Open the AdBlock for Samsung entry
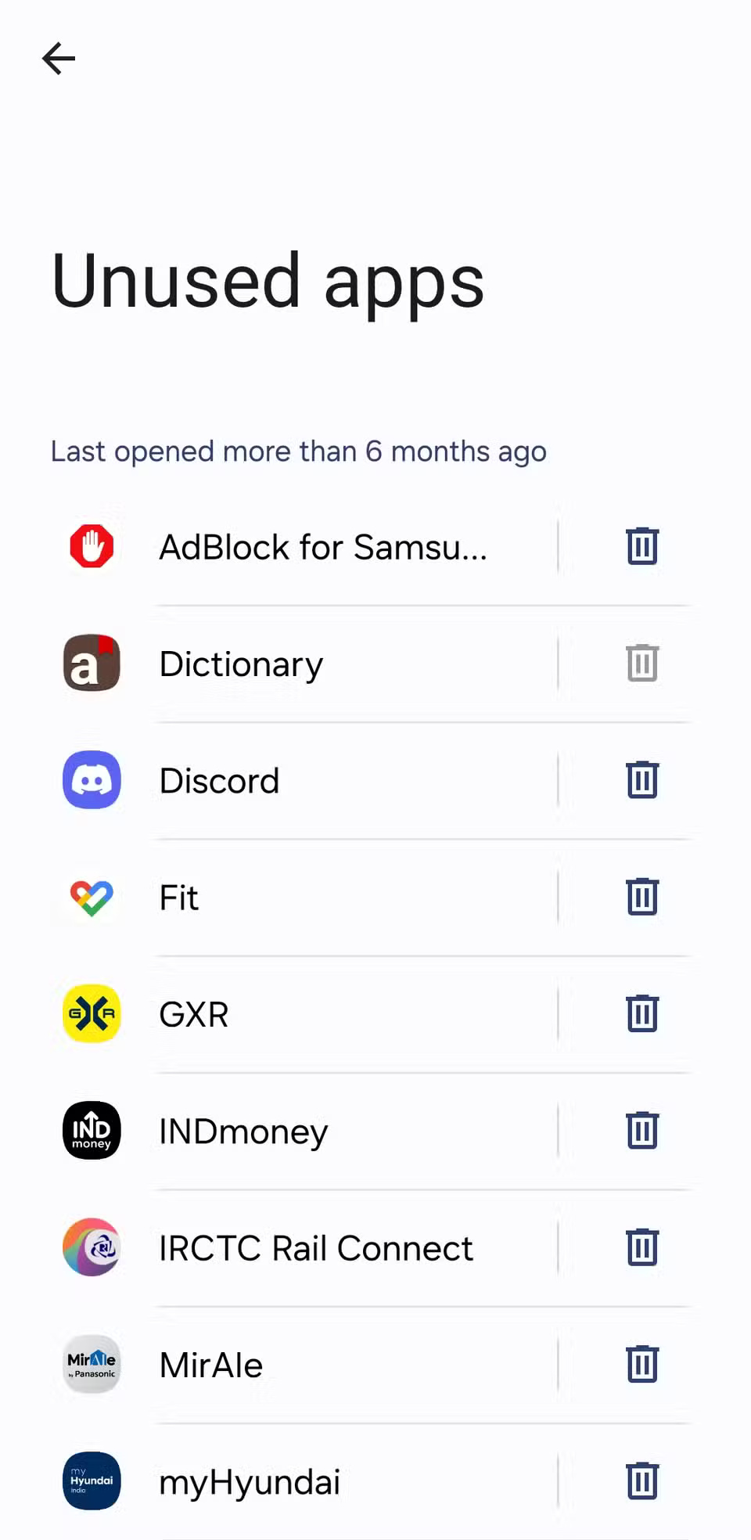751x1540 pixels. 322,547
